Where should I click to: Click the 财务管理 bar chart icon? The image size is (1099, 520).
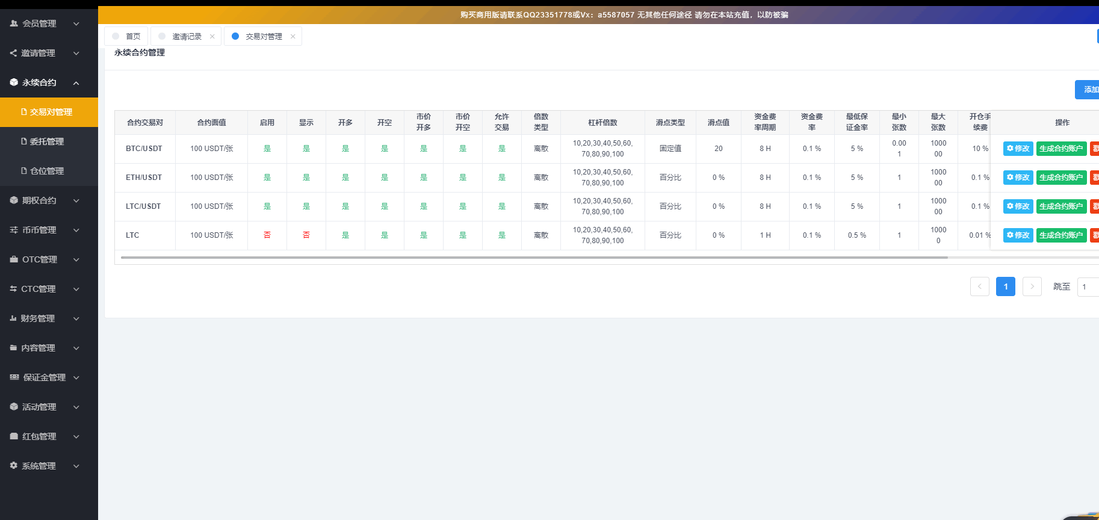pos(13,318)
